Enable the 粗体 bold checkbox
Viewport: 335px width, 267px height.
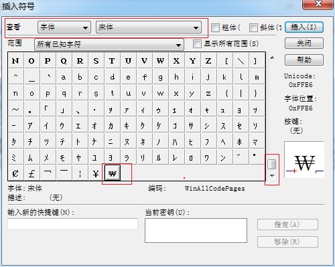click(x=215, y=27)
